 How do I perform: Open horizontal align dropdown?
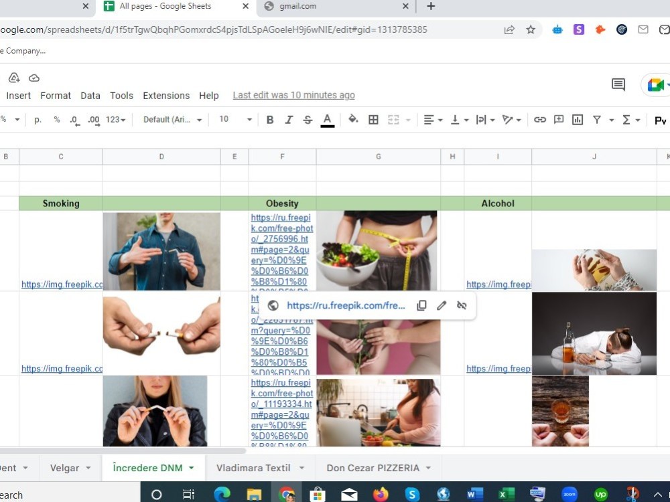click(x=433, y=120)
